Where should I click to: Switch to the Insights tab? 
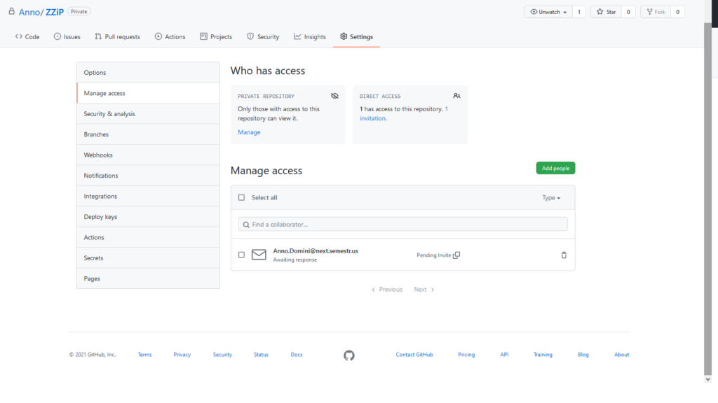point(310,36)
